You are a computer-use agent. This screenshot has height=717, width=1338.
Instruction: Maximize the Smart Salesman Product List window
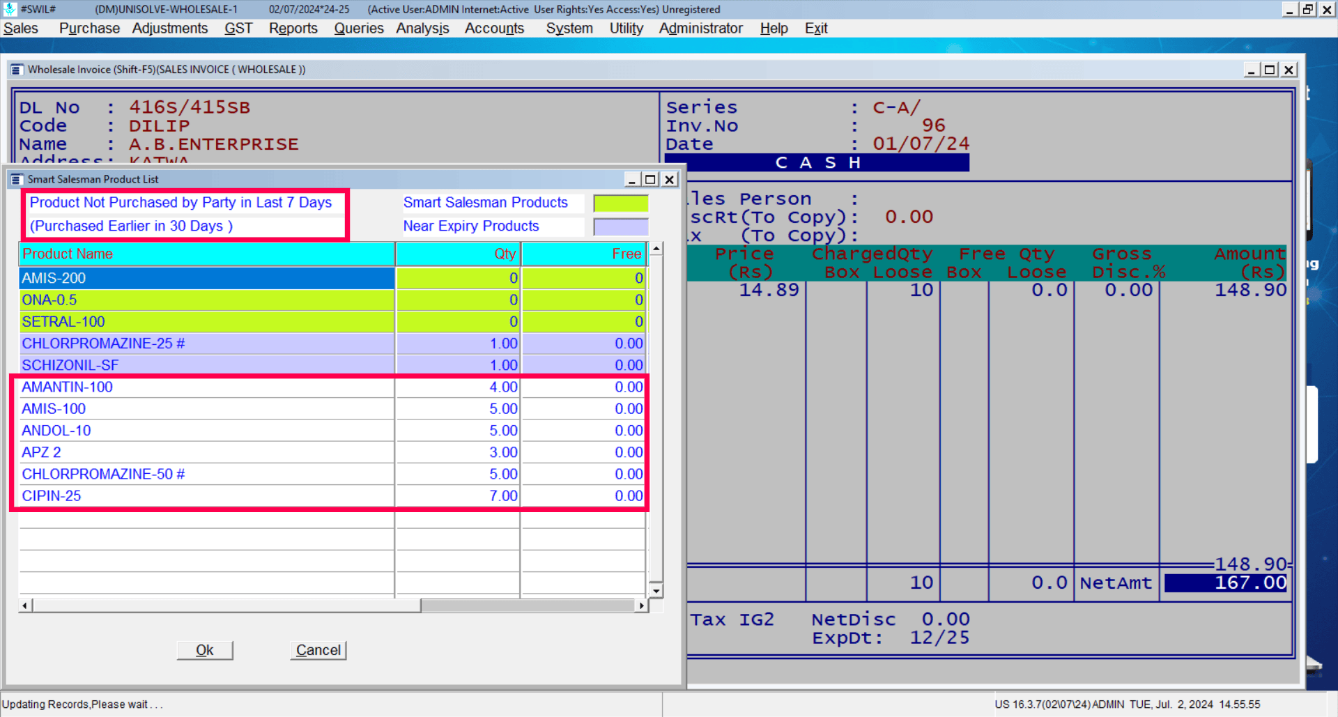[650, 180]
